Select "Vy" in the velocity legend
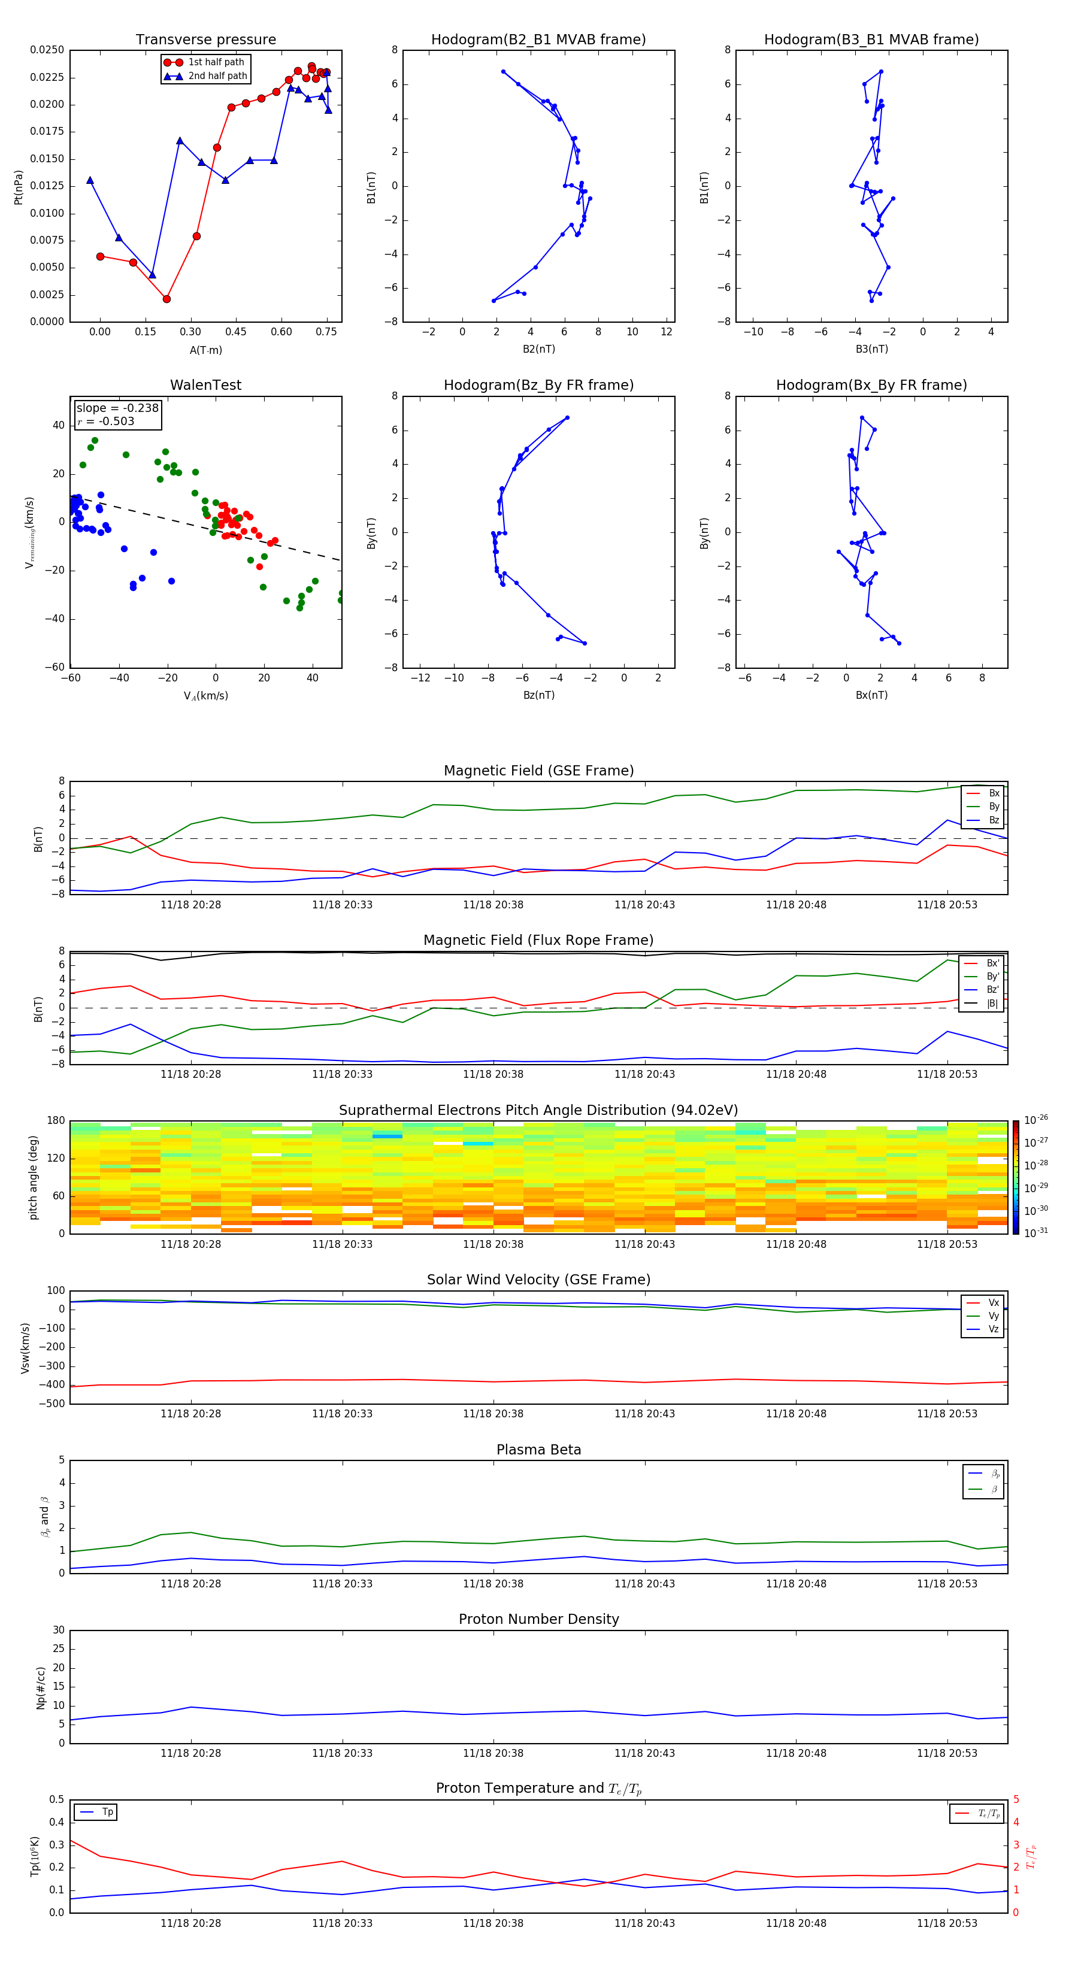The width and height of the screenshot is (1078, 1976). 983,1316
